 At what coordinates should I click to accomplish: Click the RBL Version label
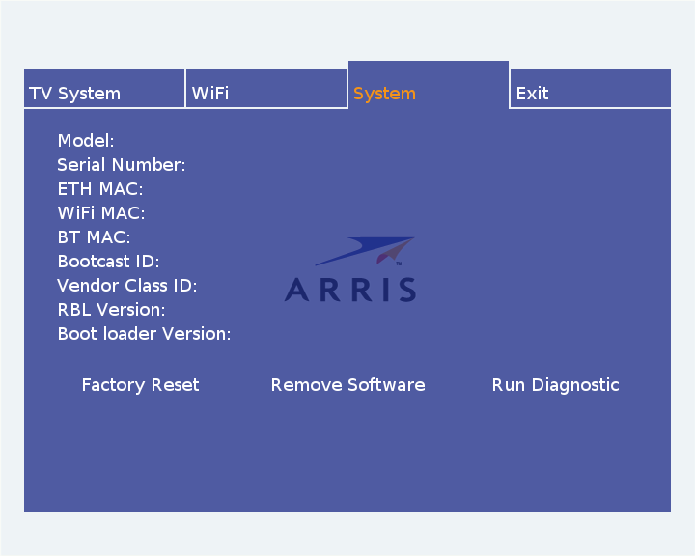click(x=111, y=310)
